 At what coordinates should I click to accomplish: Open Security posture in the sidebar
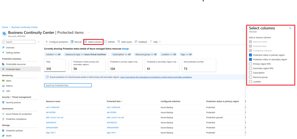(x=13, y=102)
